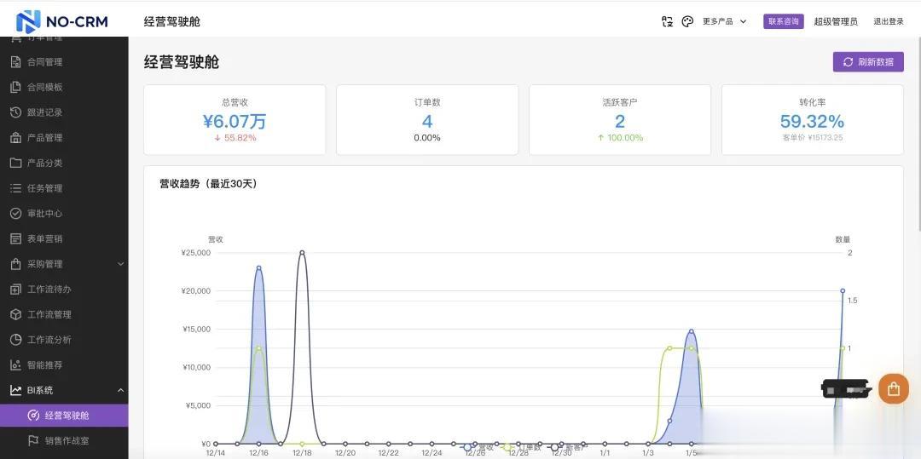This screenshot has width=921, height=459.
Task: Go to 跟进记录 sidebar item
Action: [64, 112]
